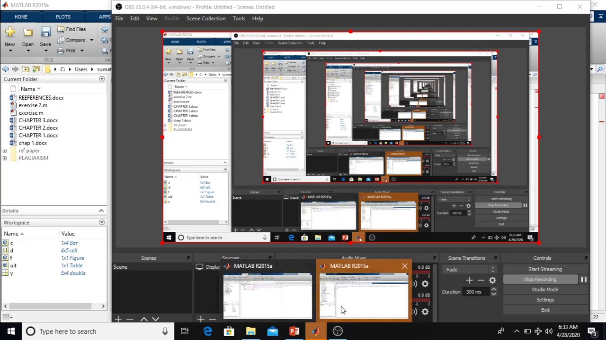Click the Save floppy disk icon in MATLAB
606x340 pixels.
tap(45, 32)
